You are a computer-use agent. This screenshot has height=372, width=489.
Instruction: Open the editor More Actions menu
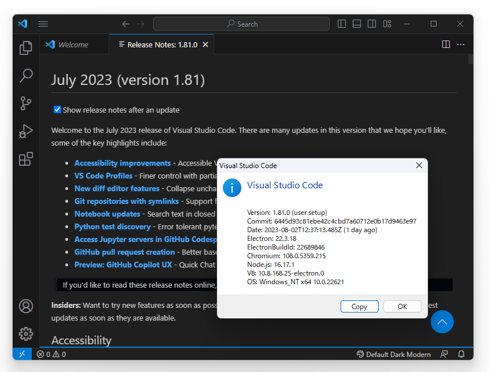[460, 44]
